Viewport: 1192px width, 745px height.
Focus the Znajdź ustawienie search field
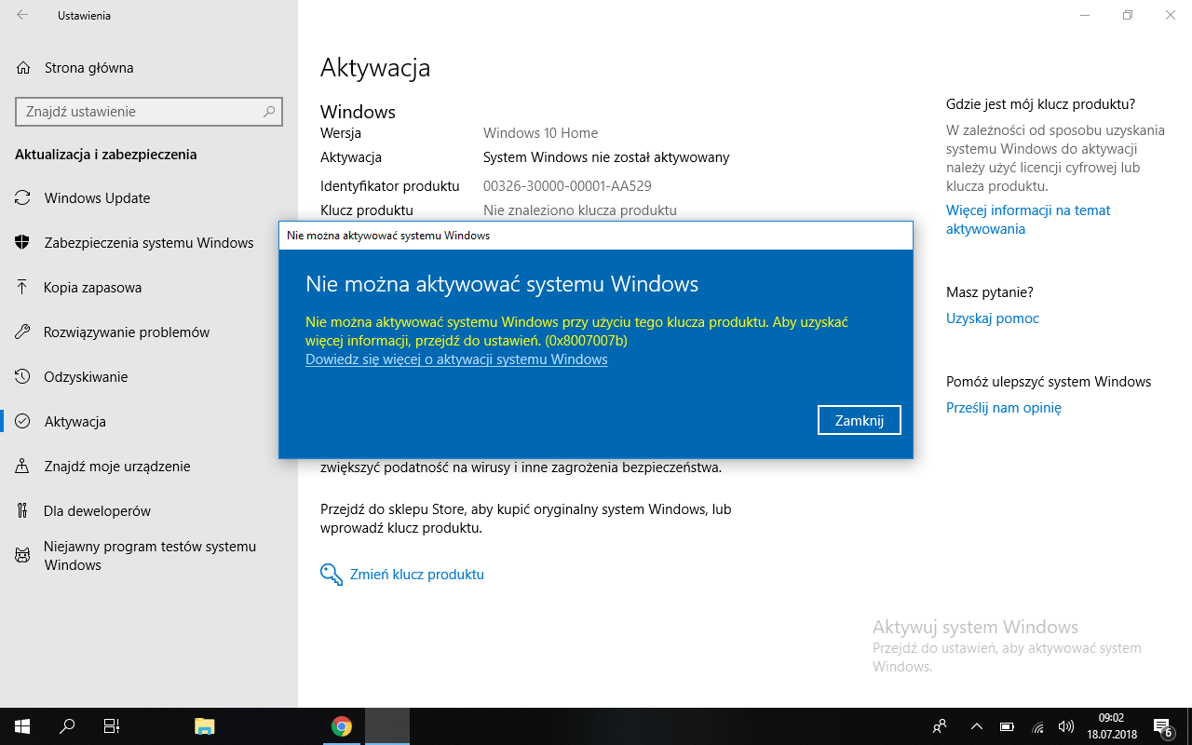(x=149, y=112)
